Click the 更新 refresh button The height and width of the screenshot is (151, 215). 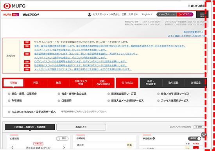click(199, 127)
